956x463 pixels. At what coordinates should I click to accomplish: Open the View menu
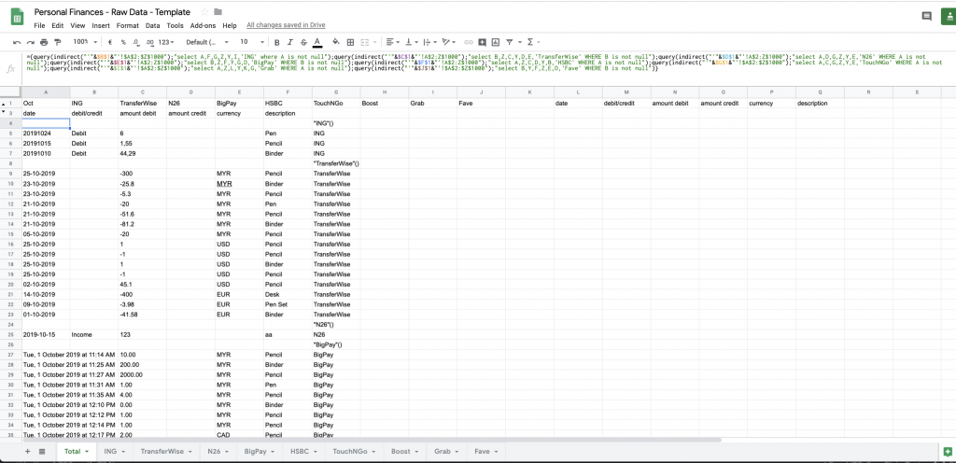pos(77,25)
